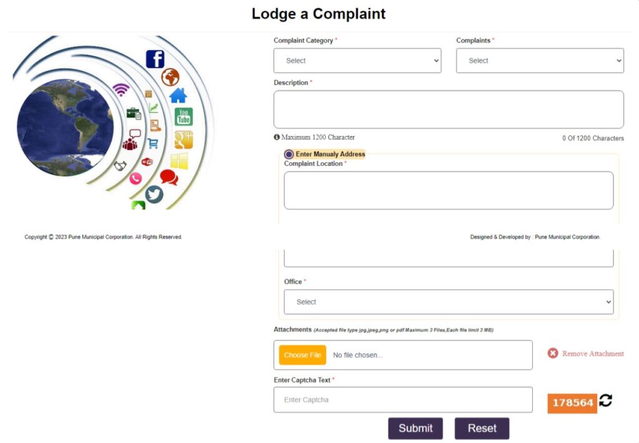
Task: Click the red X remove attachment icon
Action: [x=553, y=353]
